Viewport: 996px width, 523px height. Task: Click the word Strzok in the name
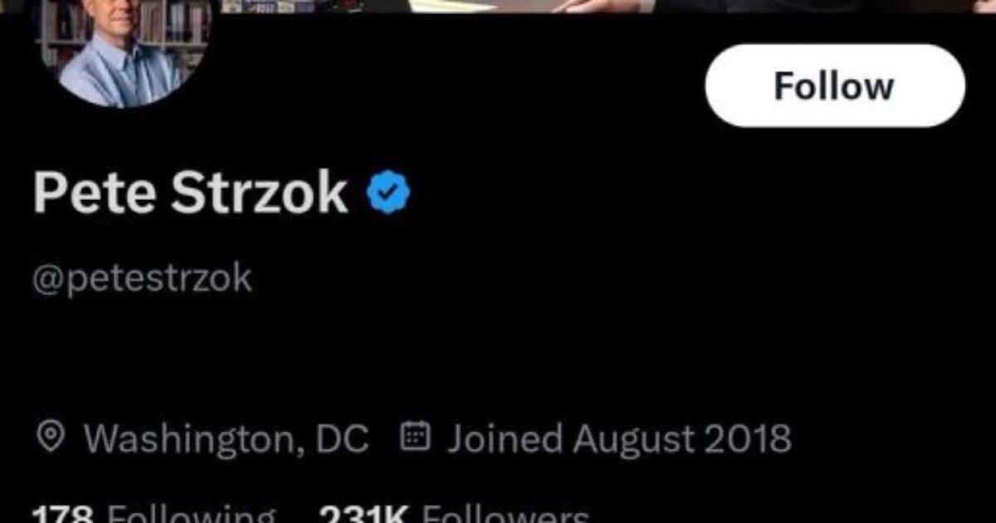259,193
